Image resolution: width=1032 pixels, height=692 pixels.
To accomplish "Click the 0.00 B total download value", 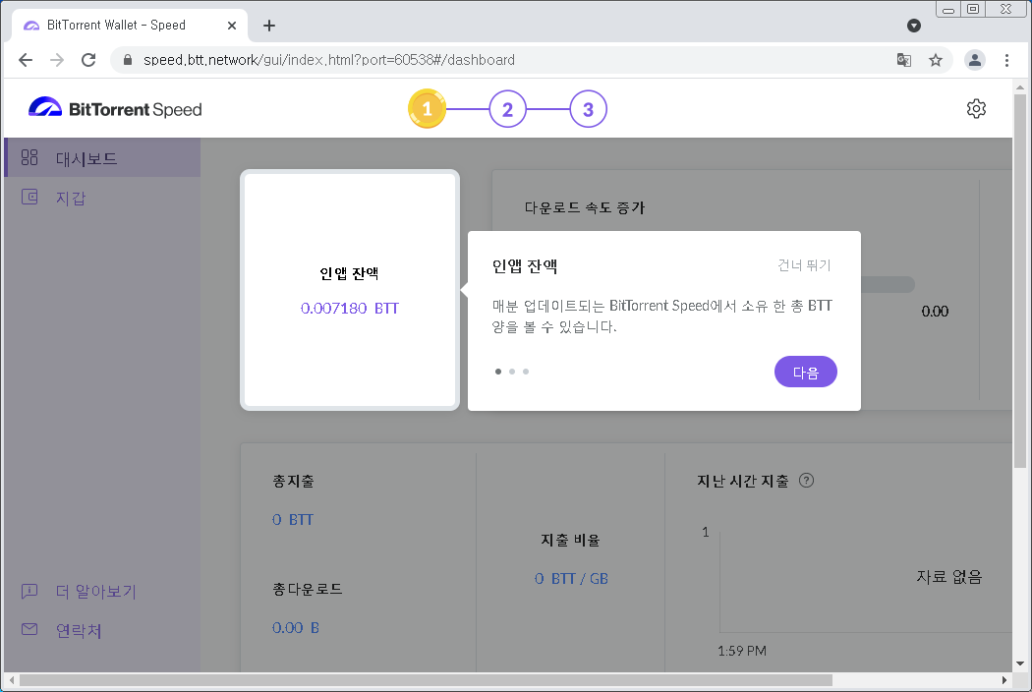I will (x=296, y=627).
